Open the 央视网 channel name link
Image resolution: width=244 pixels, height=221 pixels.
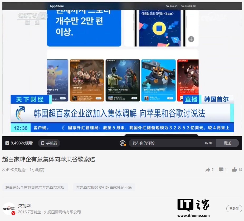coord(24,206)
